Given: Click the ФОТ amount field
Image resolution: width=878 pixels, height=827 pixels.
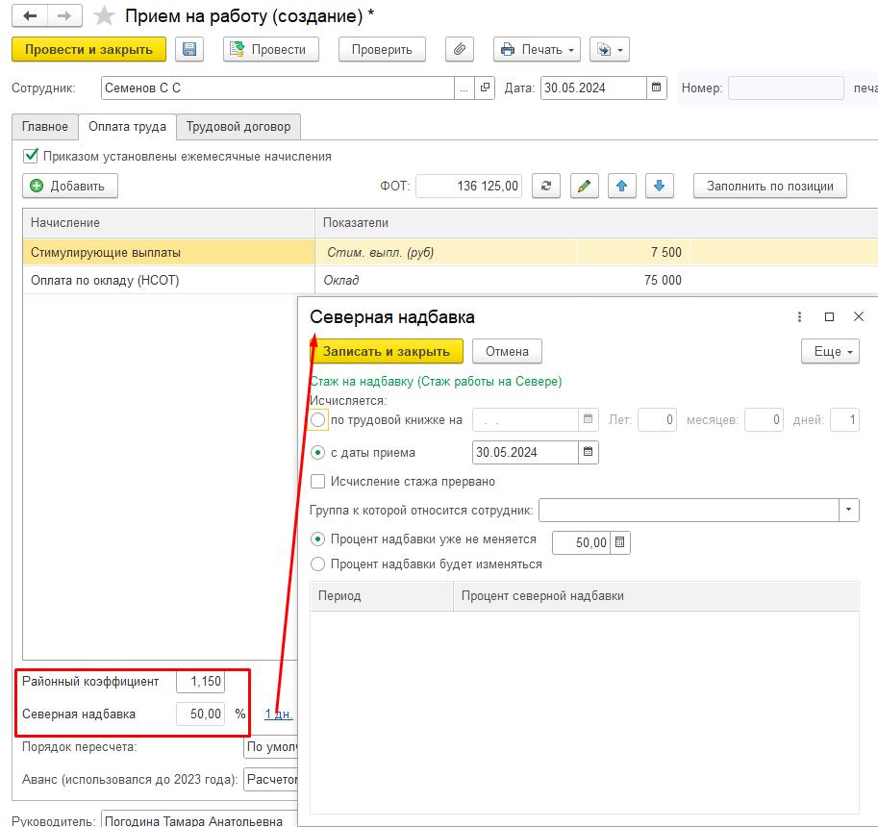Looking at the screenshot, I should [x=468, y=187].
